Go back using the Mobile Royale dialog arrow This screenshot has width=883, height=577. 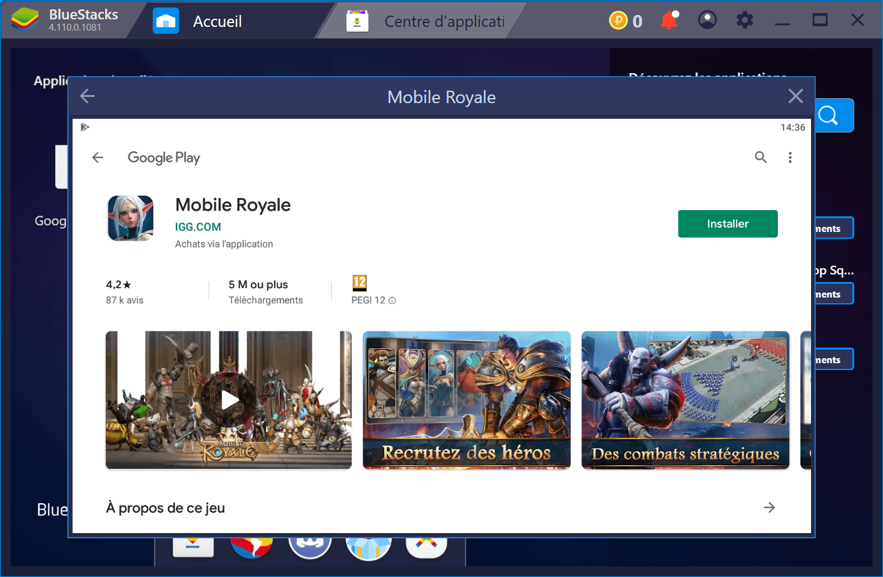coord(88,96)
